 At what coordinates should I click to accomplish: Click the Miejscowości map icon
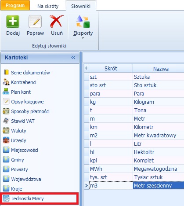6,150
